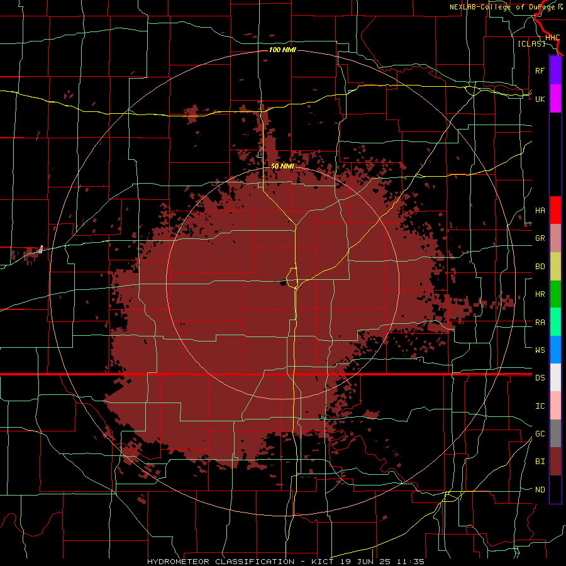Click the IC legend label text
Viewport: 566px width, 566px height.
(540, 406)
